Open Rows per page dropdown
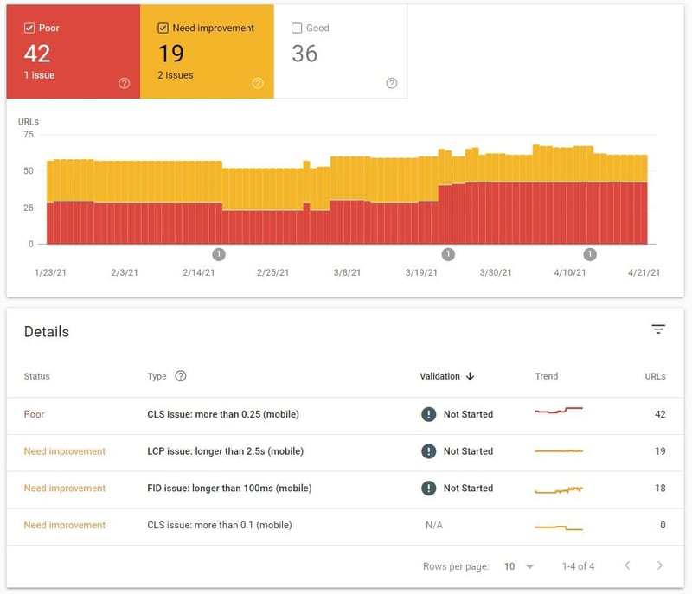Viewport: 692px width, 594px height. (x=518, y=566)
